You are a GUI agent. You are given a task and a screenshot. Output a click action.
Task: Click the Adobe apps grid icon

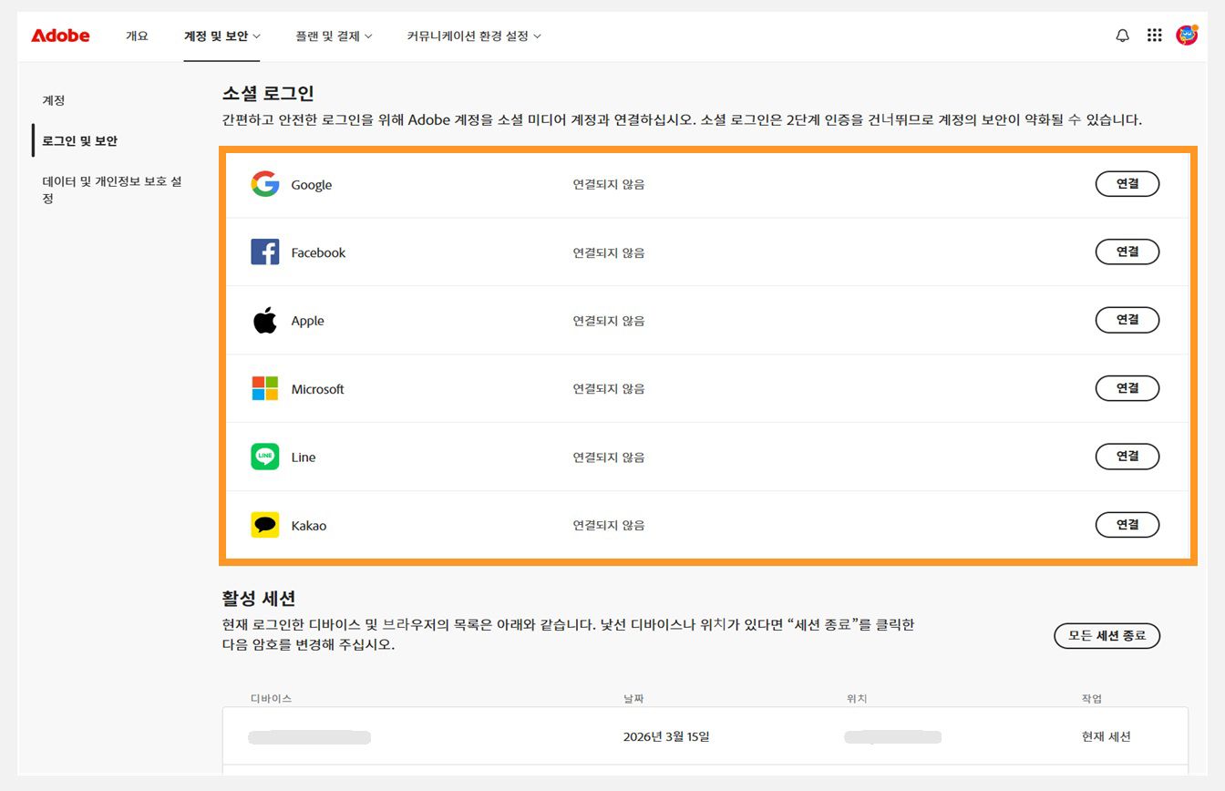(1154, 35)
